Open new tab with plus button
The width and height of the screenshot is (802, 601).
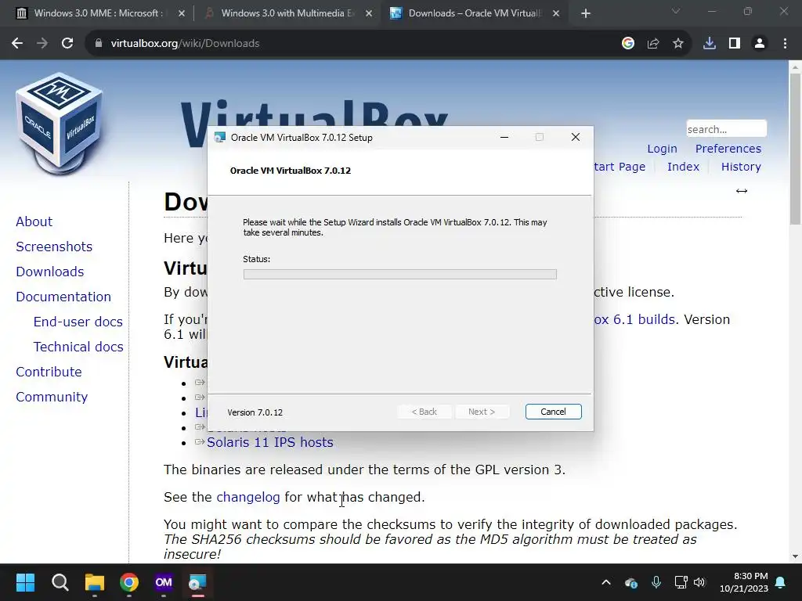(x=586, y=13)
